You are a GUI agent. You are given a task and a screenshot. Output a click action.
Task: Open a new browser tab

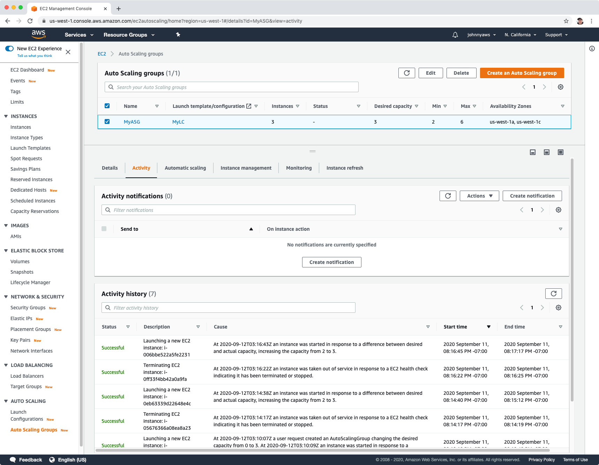tap(119, 9)
